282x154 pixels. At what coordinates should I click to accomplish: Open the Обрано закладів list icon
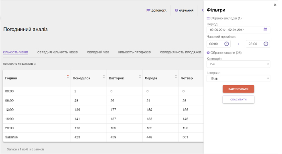[x=208, y=18]
